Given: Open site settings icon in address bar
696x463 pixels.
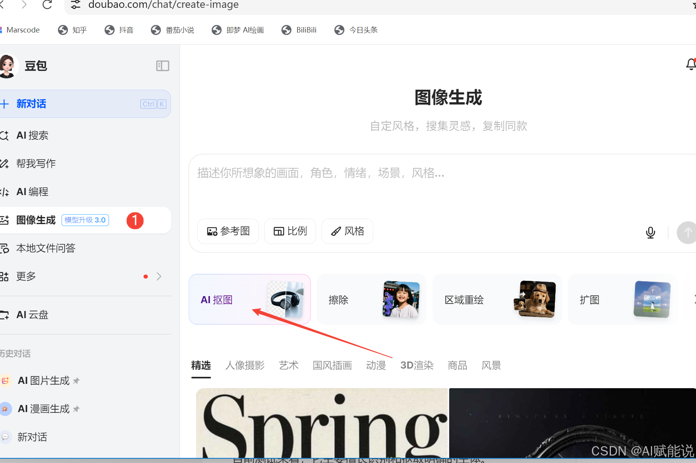Looking at the screenshot, I should coord(75,5).
